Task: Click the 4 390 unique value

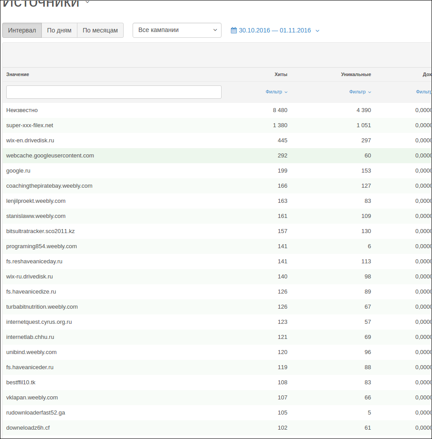Action: (363, 110)
